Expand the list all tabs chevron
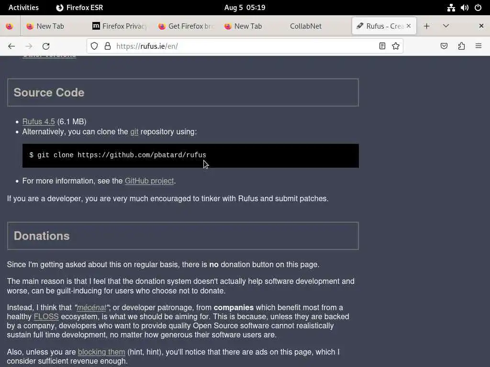The image size is (490, 367). [x=446, y=26]
